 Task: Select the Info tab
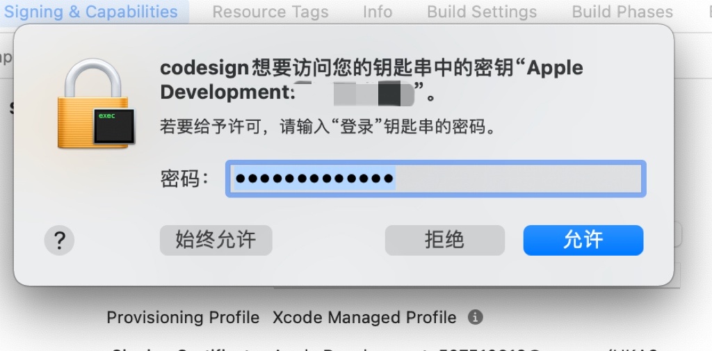click(x=378, y=12)
